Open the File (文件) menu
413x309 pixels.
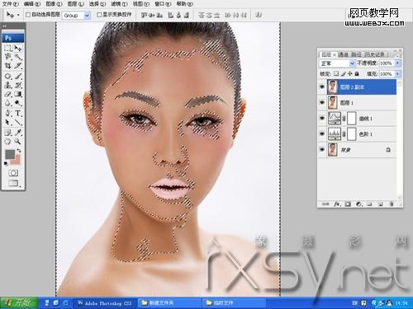click(x=11, y=4)
